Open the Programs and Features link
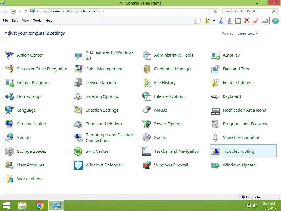Screen dimensions: 281x211 click(245, 124)
